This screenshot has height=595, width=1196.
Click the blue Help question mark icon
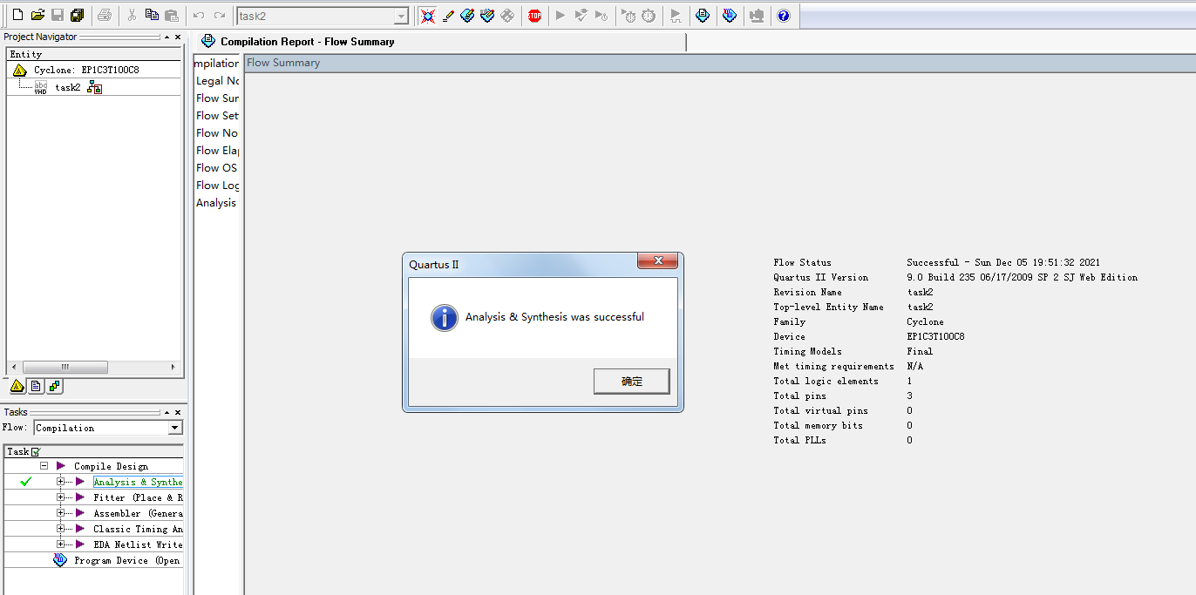783,16
